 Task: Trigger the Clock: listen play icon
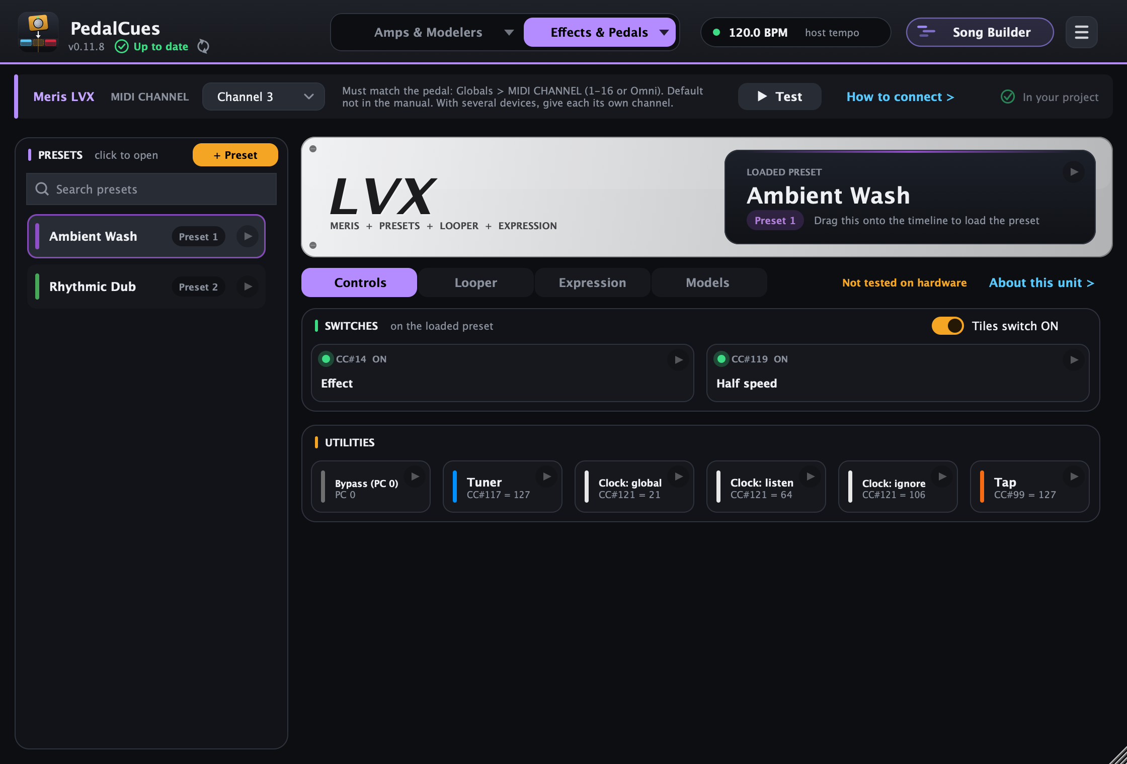[x=810, y=476]
